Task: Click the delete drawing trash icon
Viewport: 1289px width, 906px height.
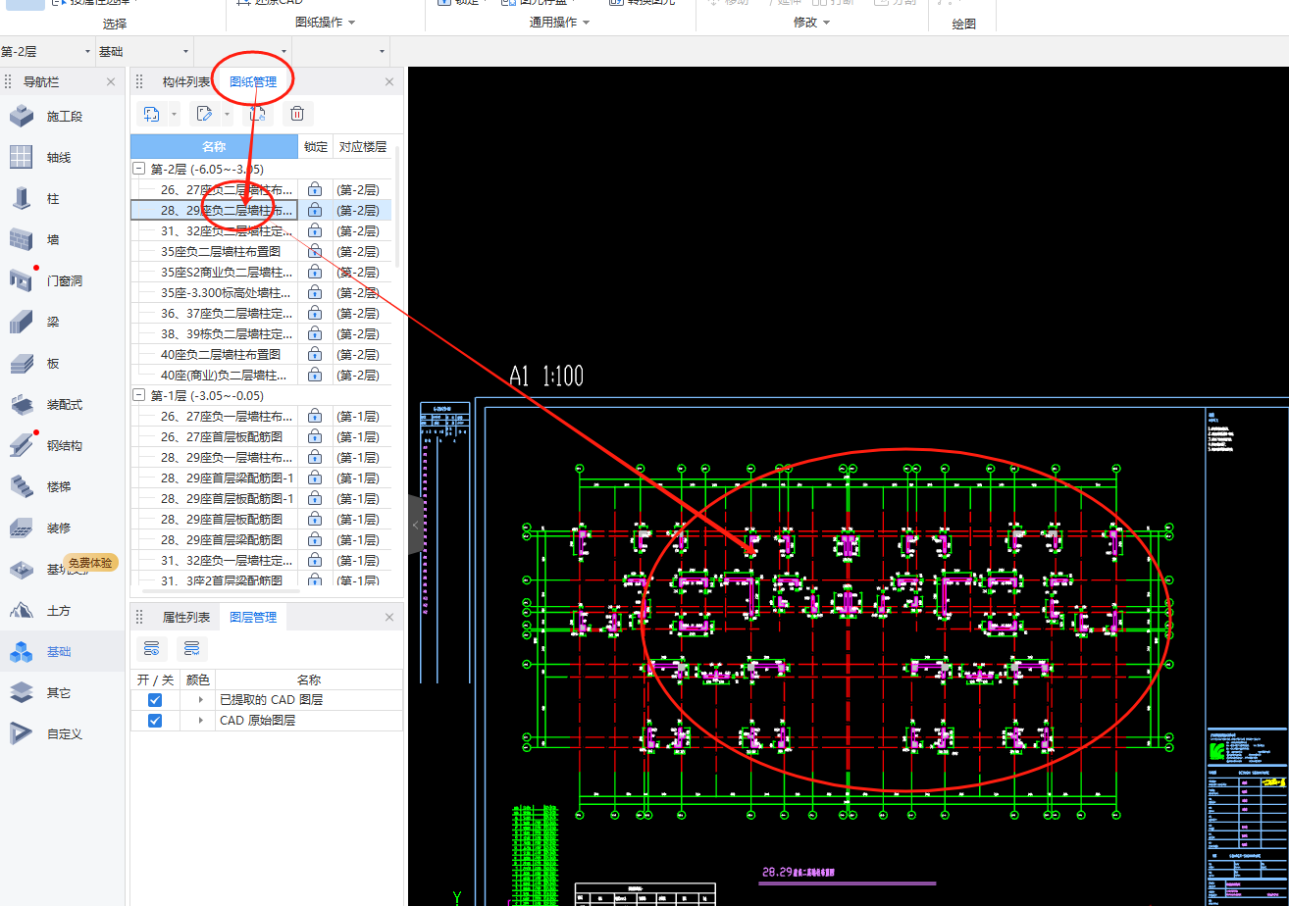Action: click(297, 114)
